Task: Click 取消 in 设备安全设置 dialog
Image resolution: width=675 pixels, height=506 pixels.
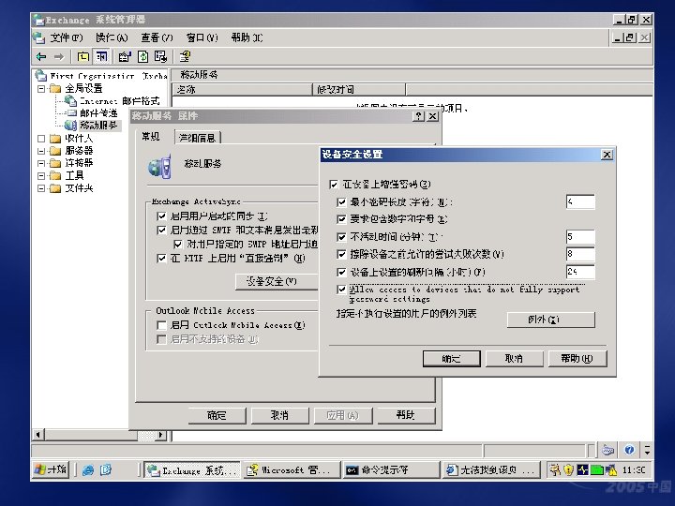Action: pos(514,358)
